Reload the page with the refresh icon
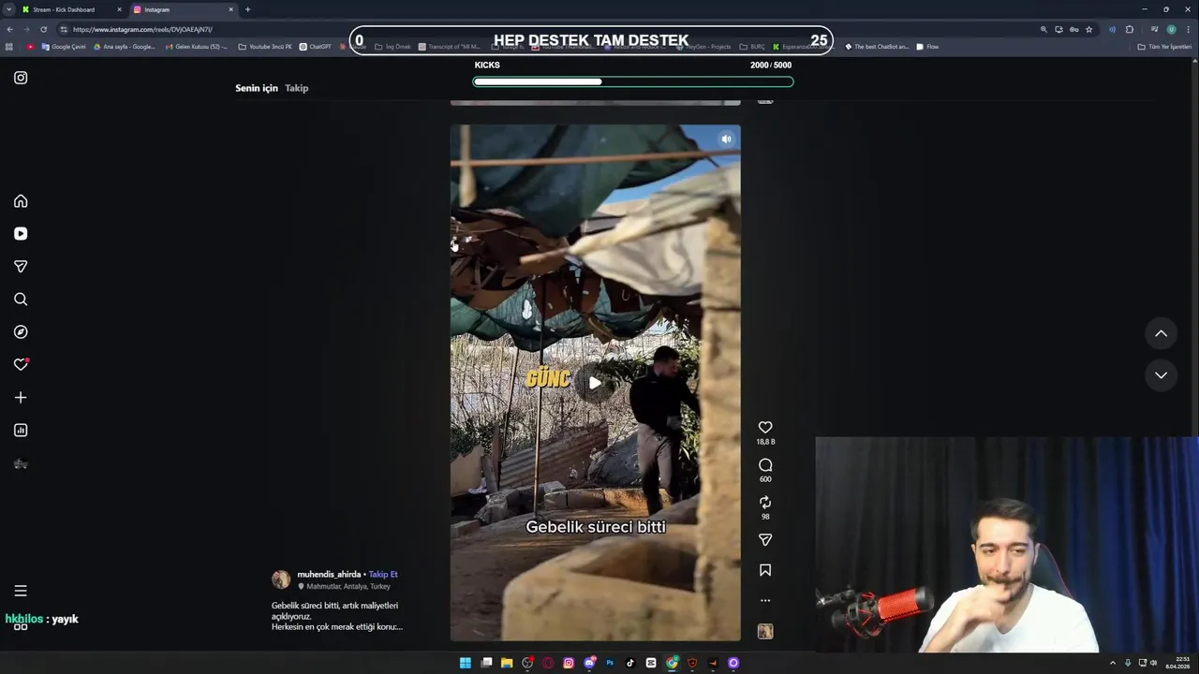 [43, 29]
